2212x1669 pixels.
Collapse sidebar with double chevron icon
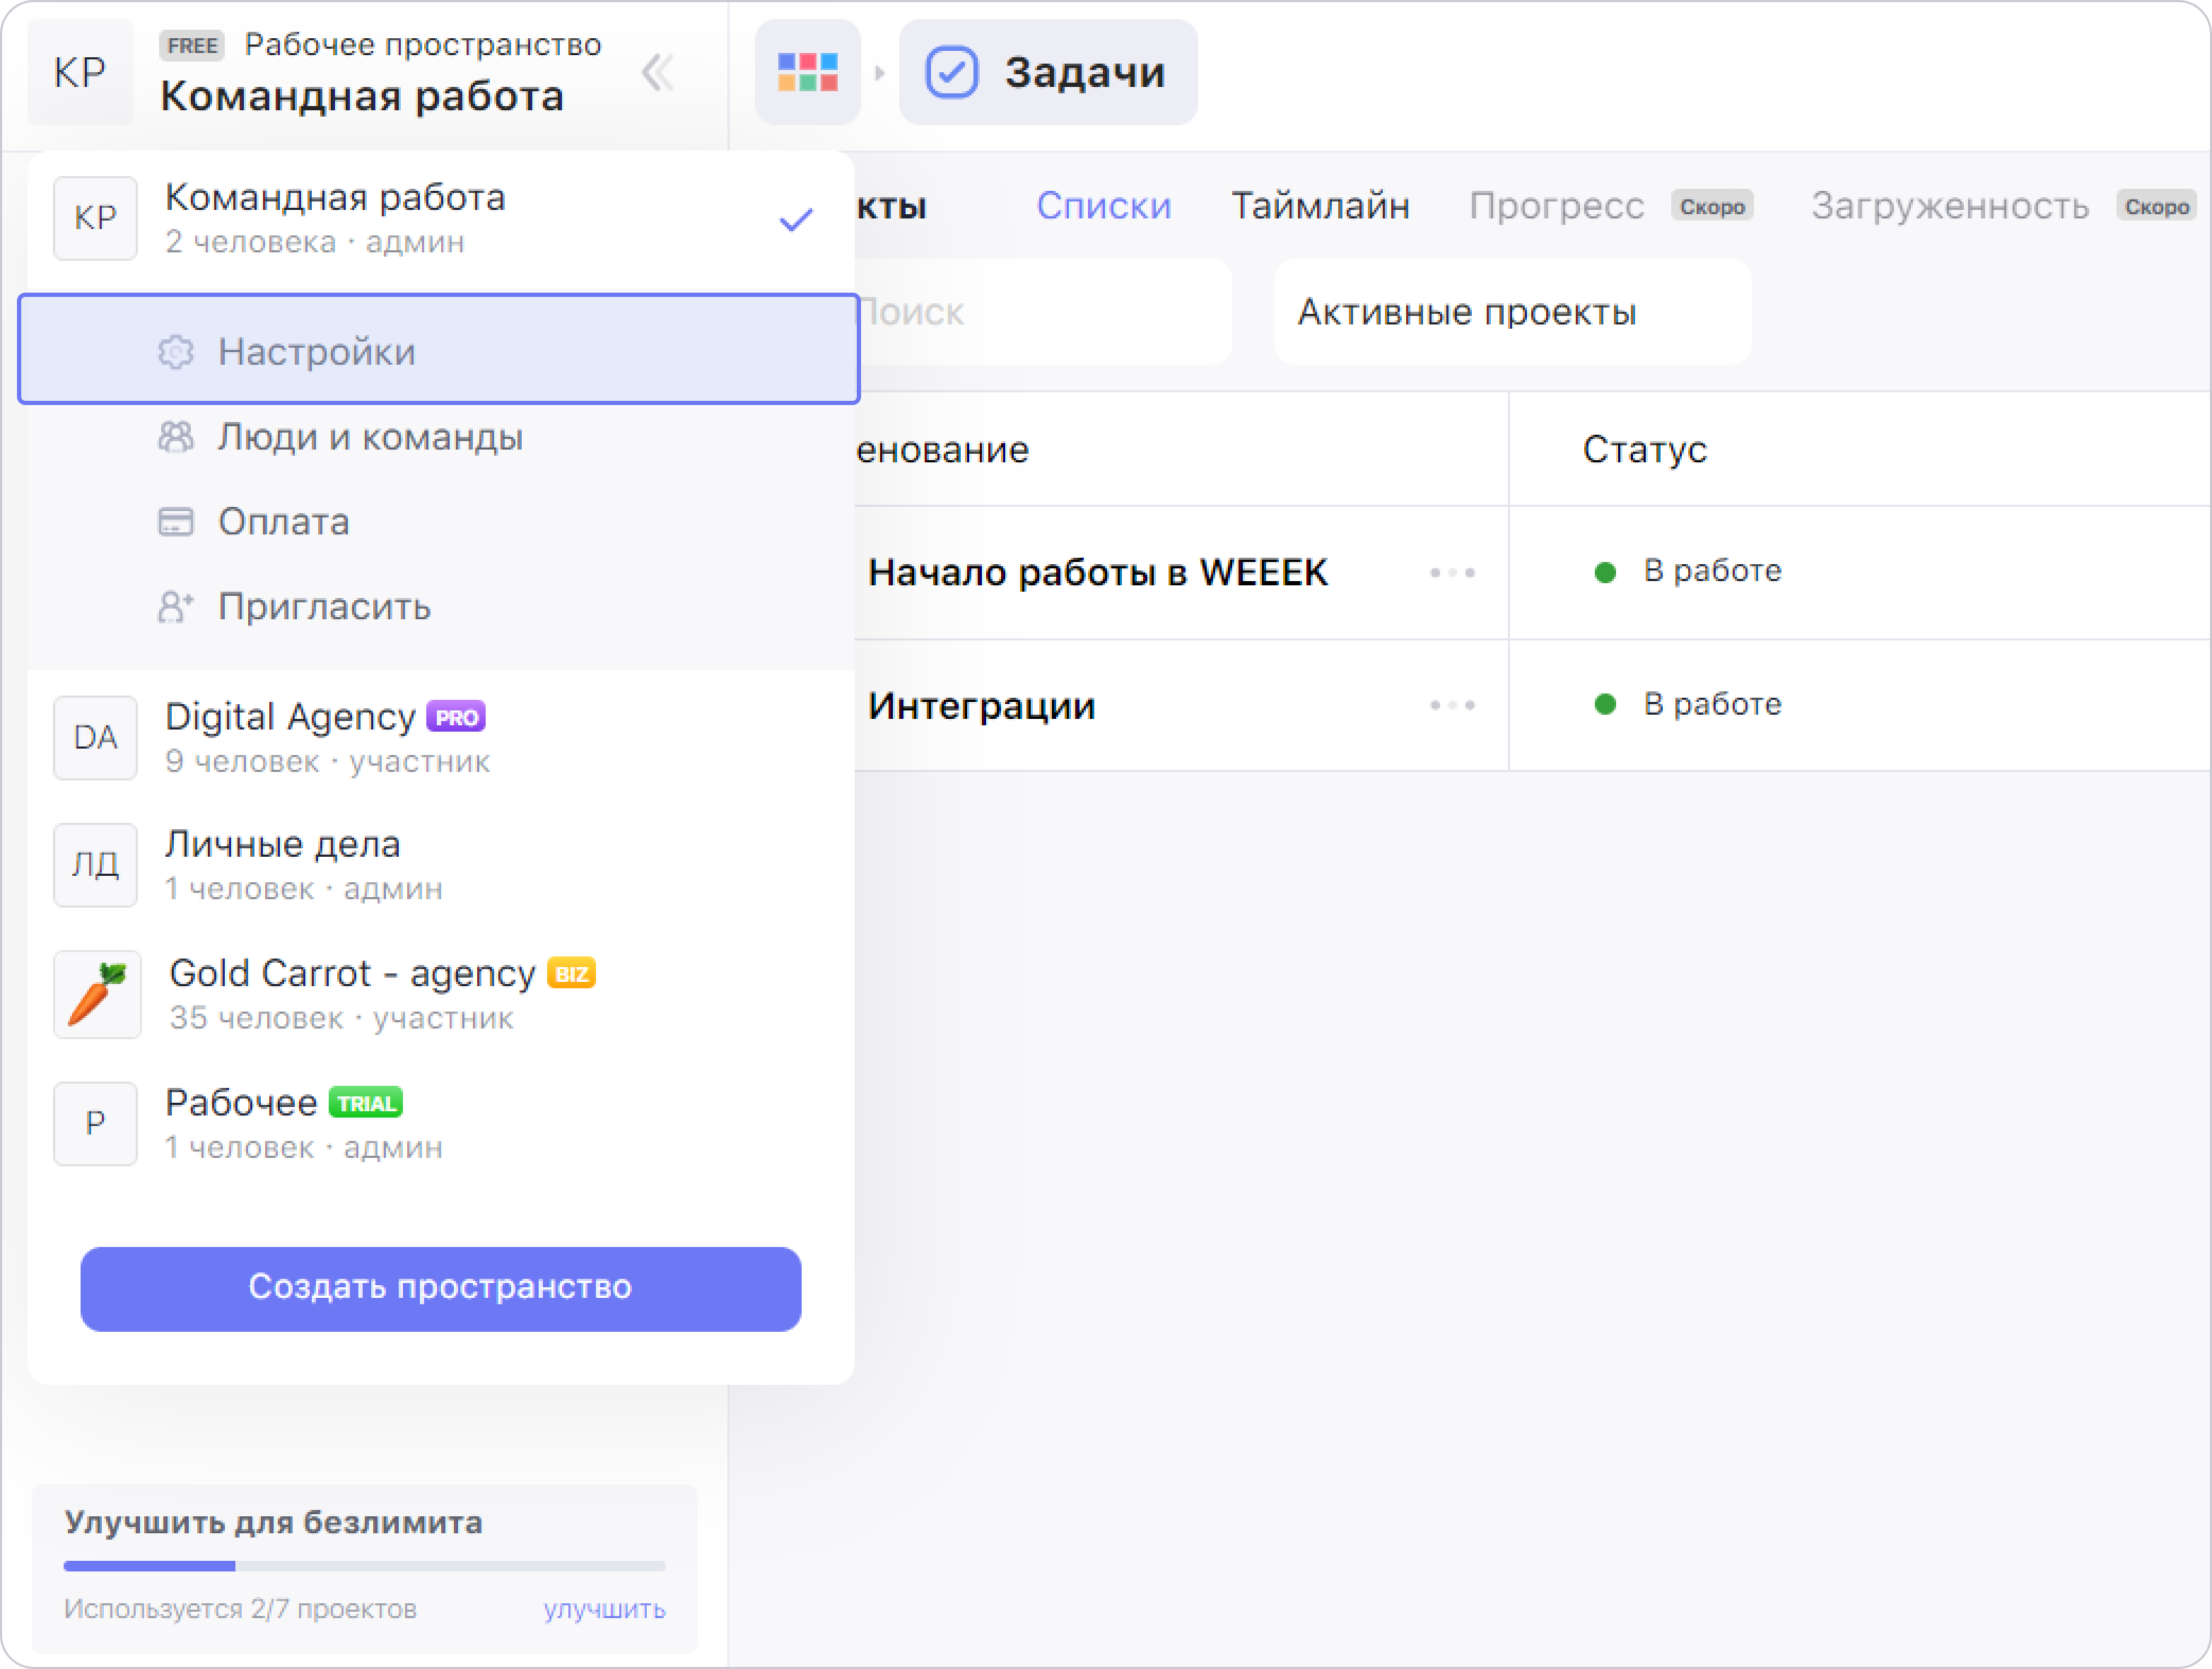(658, 72)
